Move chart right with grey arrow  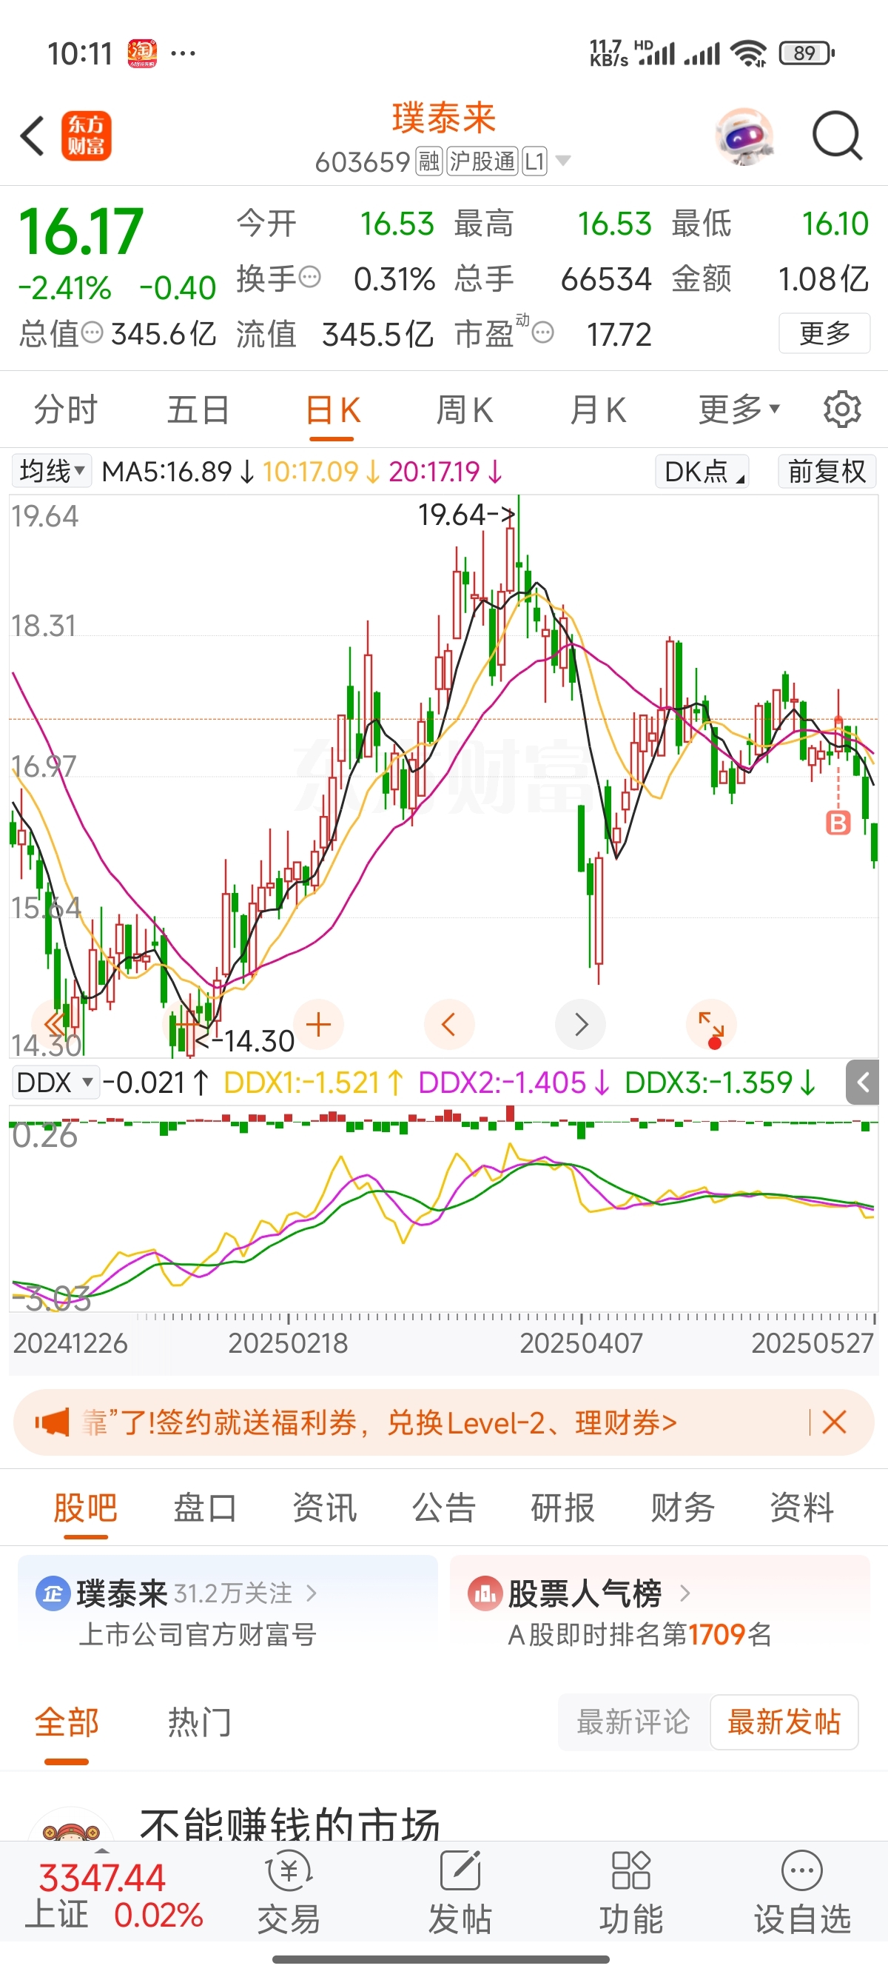[580, 1025]
